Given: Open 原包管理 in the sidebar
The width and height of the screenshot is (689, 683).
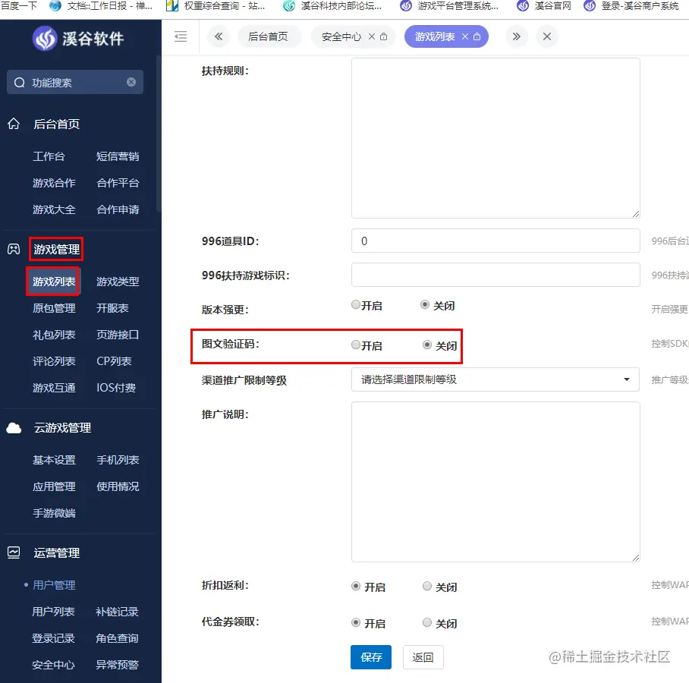Looking at the screenshot, I should (x=54, y=308).
